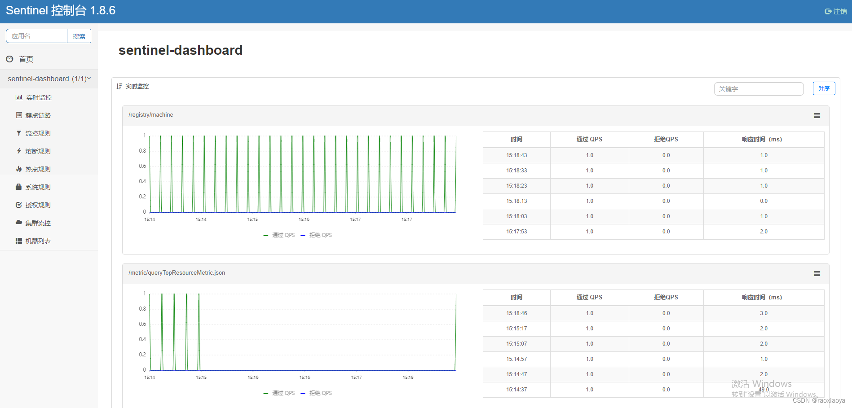
Task: Click response time 2.0 in 15:17:53 row
Action: point(764,232)
